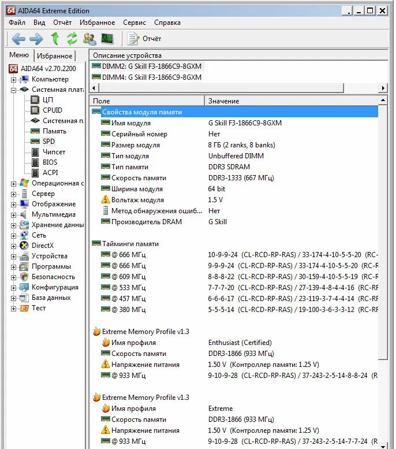Select the Тайминги памяти section header
The height and width of the screenshot is (449, 396).
(234, 244)
